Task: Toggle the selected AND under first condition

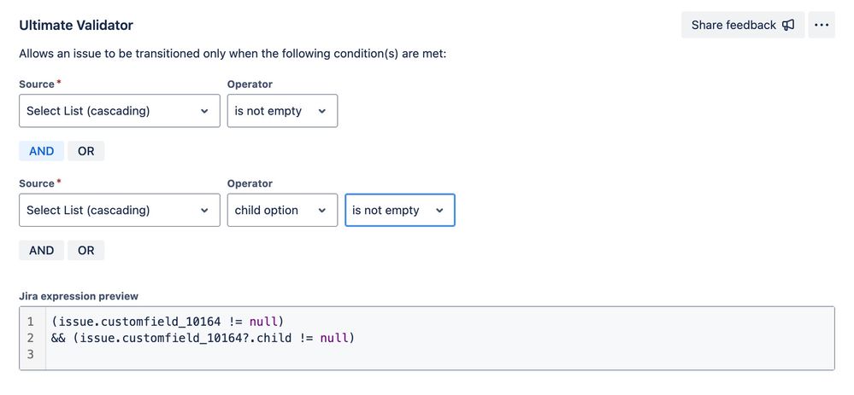Action: (x=41, y=151)
